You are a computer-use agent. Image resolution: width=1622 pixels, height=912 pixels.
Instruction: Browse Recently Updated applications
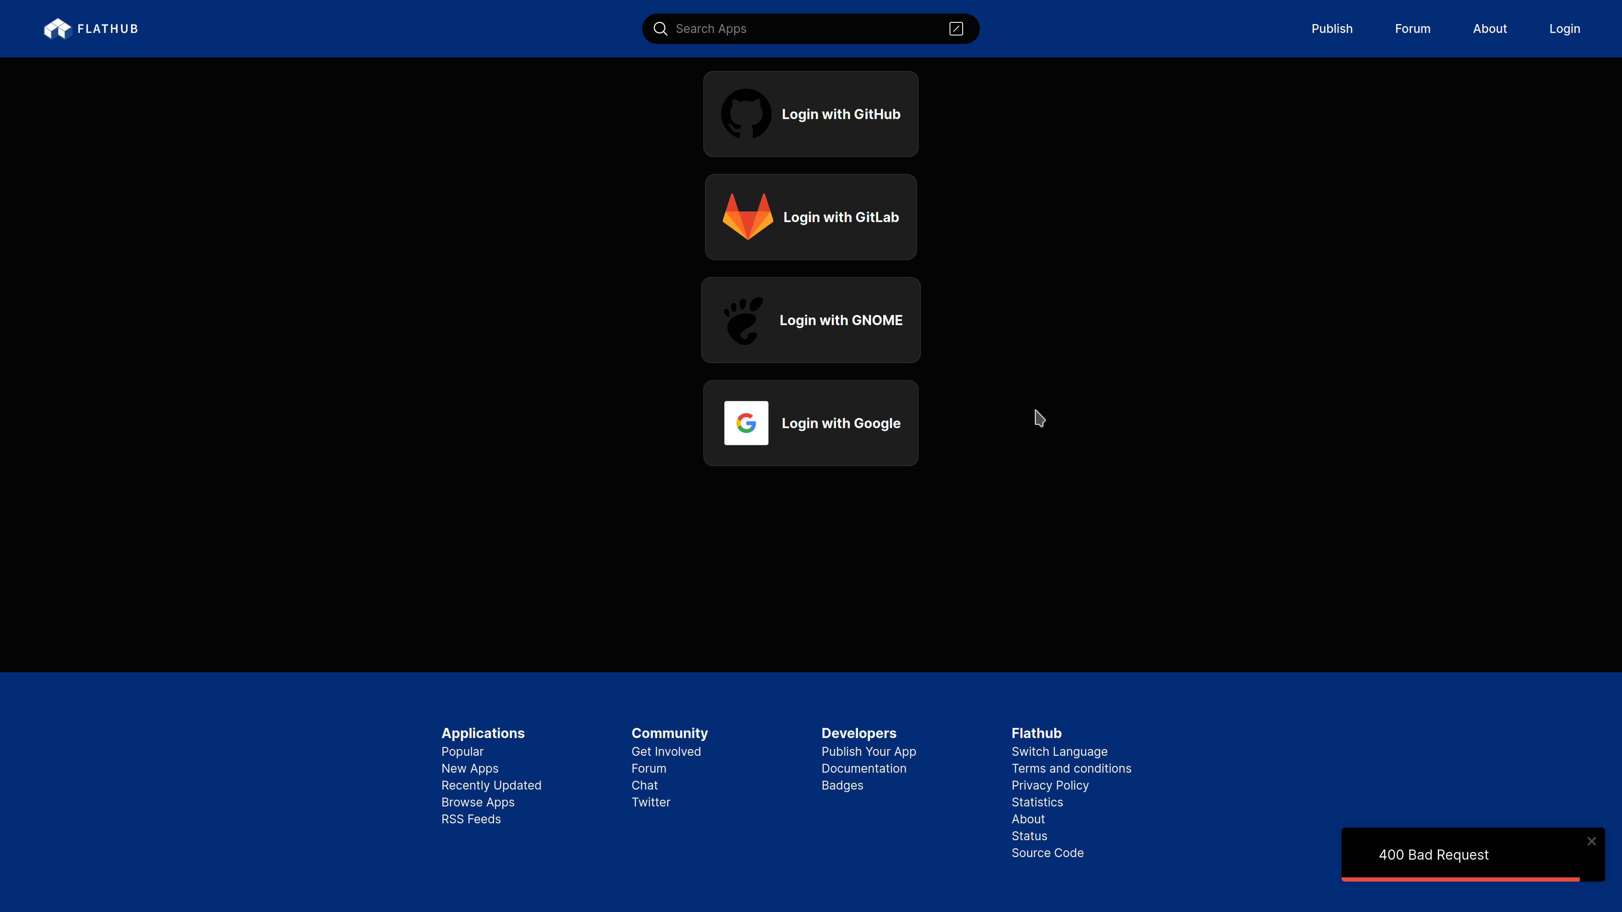coord(491,785)
